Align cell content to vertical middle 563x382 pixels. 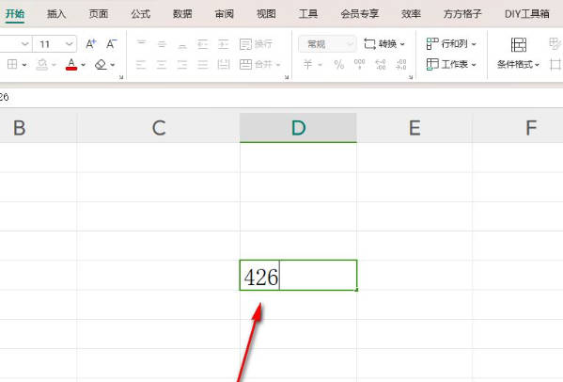162,44
